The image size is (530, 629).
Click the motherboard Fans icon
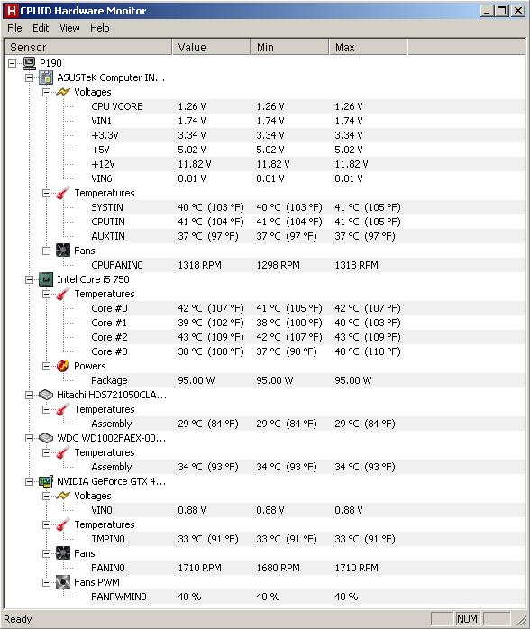point(63,251)
